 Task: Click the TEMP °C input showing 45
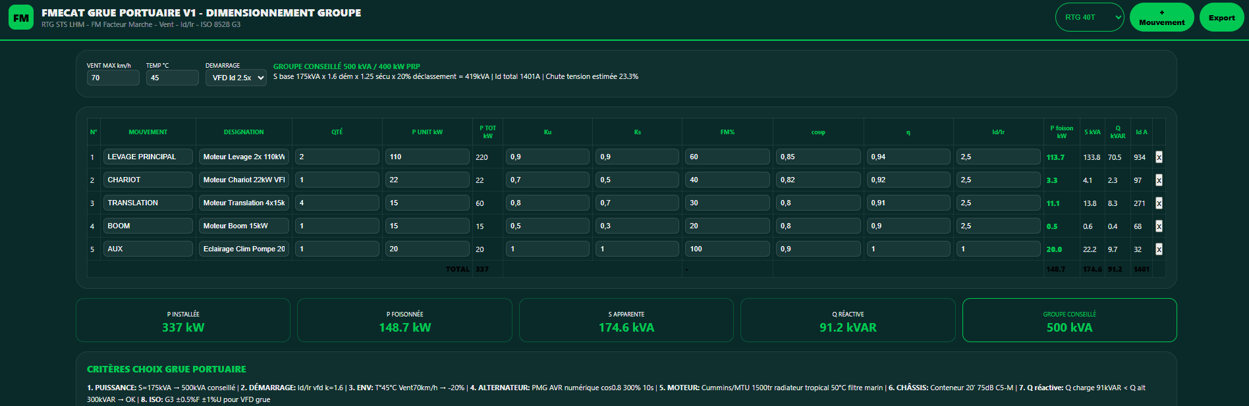[172, 78]
